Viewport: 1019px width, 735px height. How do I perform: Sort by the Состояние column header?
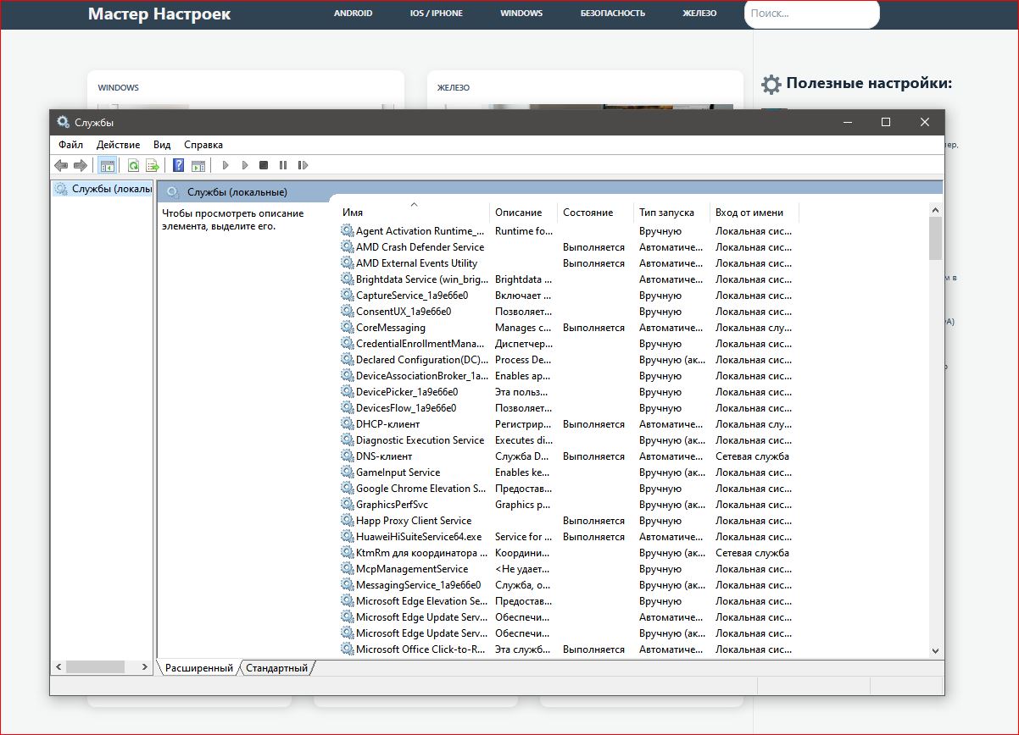pyautogui.click(x=595, y=213)
